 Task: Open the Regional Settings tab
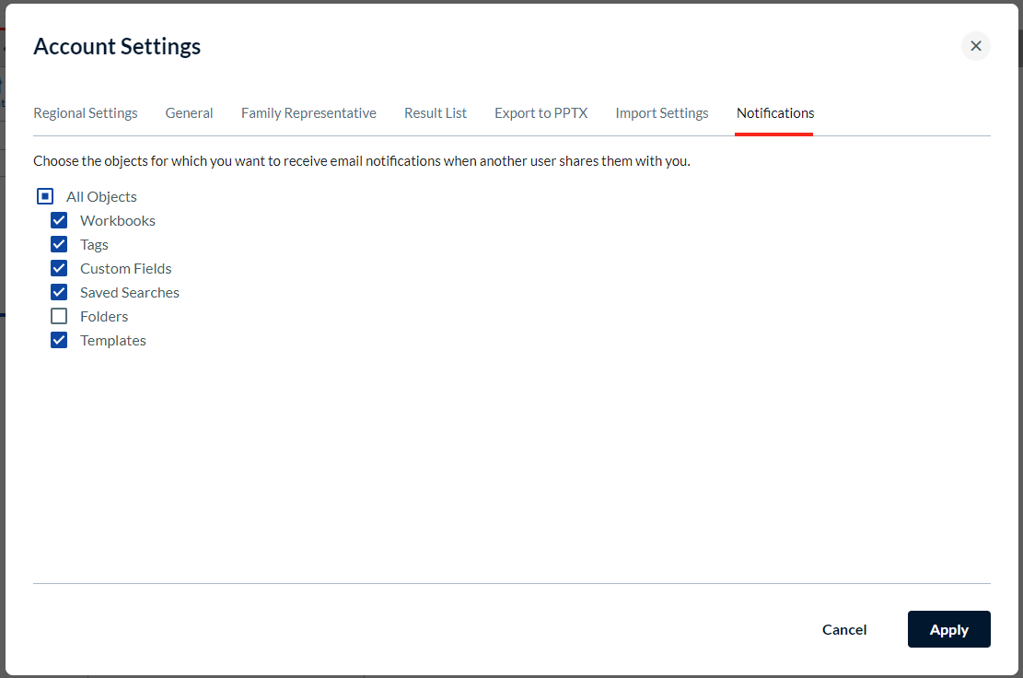[x=86, y=113]
